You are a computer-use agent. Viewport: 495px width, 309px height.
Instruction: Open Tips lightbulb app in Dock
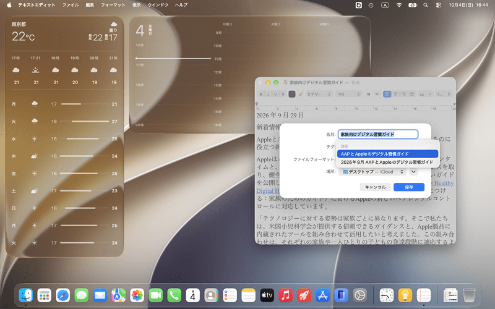coord(405,295)
